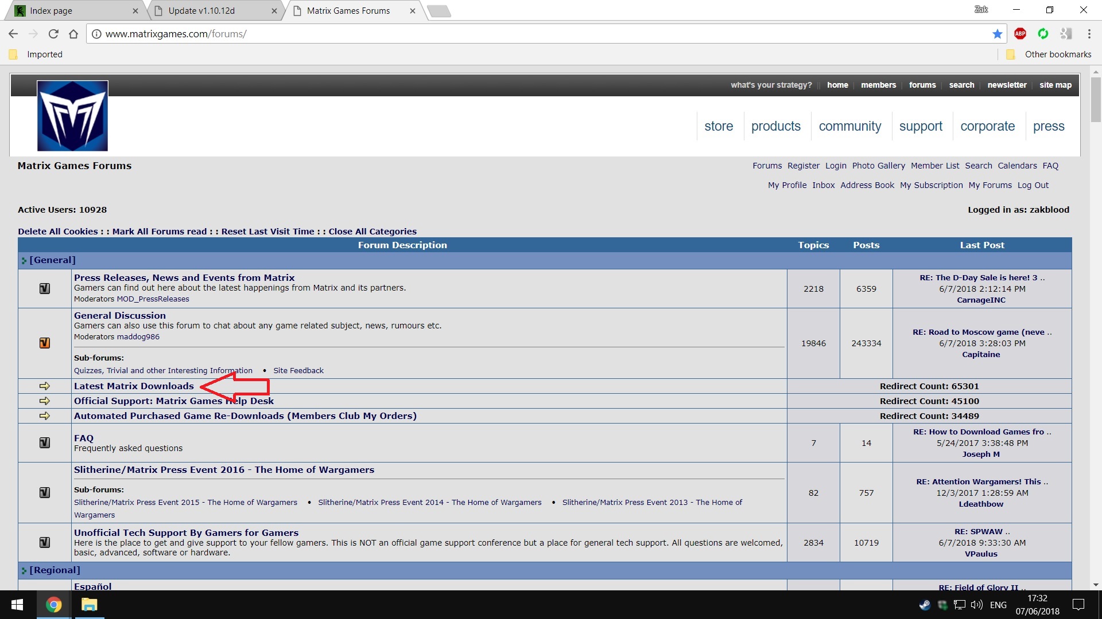The width and height of the screenshot is (1102, 619).
Task: Open the corporate menu
Action: click(988, 126)
